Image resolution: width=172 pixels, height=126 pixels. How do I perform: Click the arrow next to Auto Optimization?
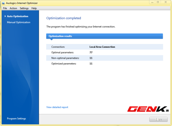[5, 16]
